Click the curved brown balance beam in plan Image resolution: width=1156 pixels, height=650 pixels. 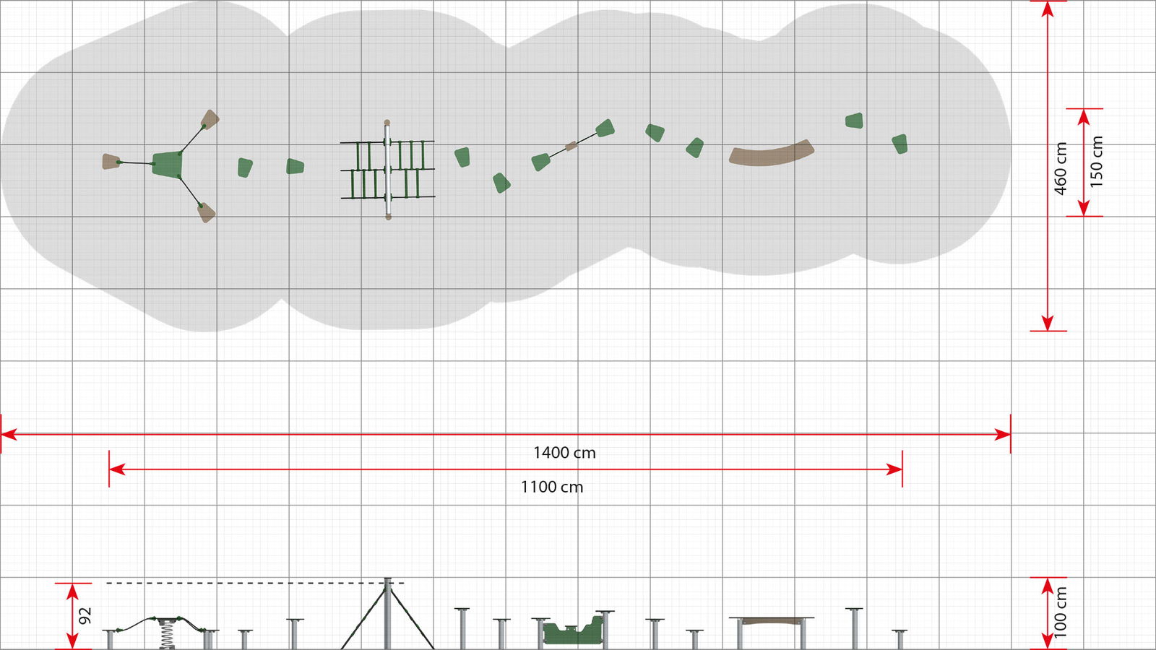pyautogui.click(x=772, y=155)
